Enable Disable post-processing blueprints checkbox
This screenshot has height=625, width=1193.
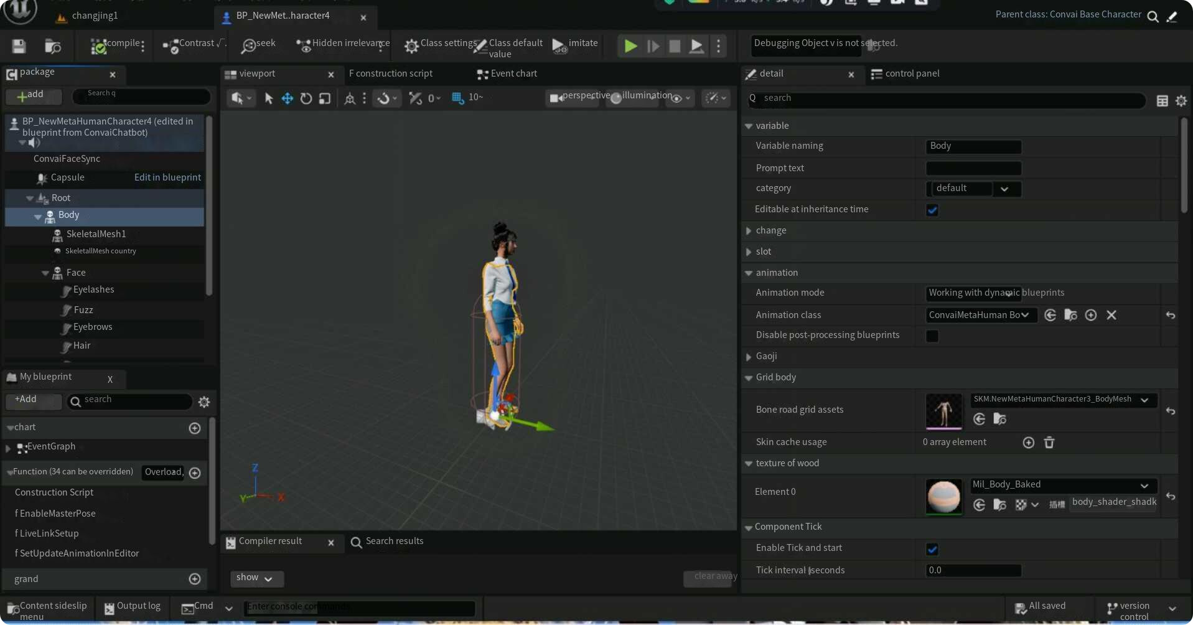pyautogui.click(x=932, y=336)
